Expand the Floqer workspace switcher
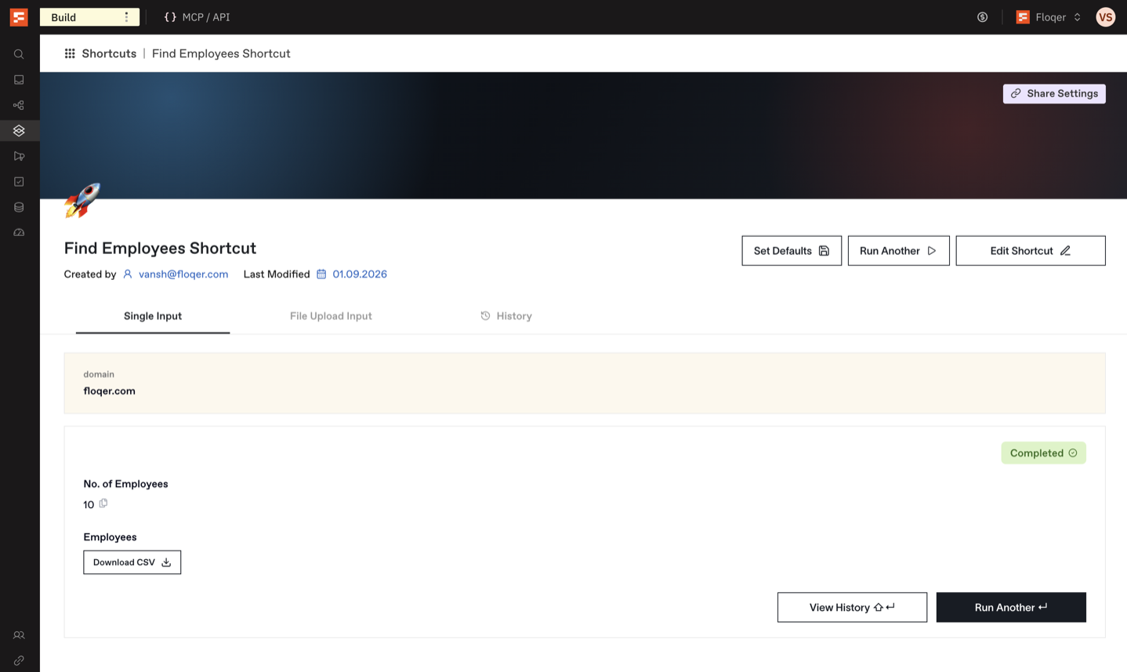The image size is (1127, 672). pyautogui.click(x=1049, y=17)
